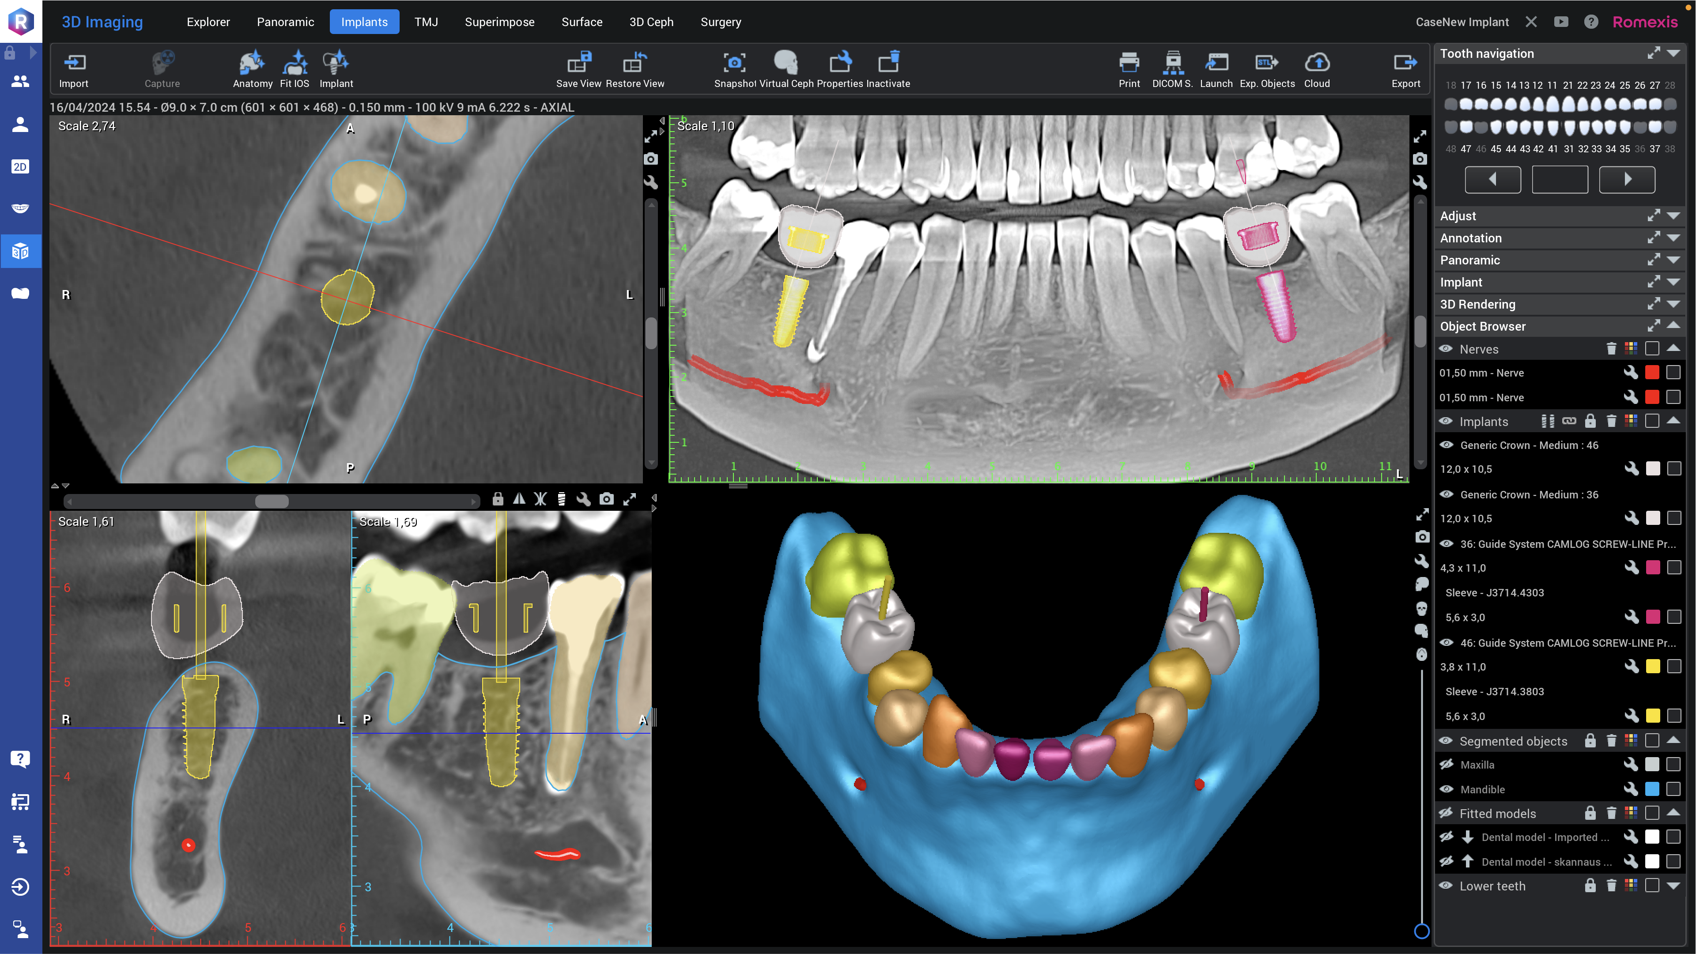Toggle visibility of Generic Crown - Medium : 46

coord(1447,445)
